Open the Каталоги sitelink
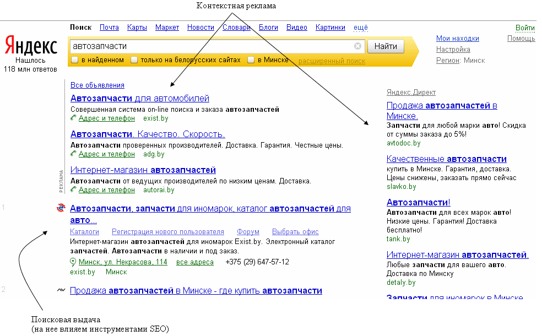542x336 pixels. coord(84,231)
